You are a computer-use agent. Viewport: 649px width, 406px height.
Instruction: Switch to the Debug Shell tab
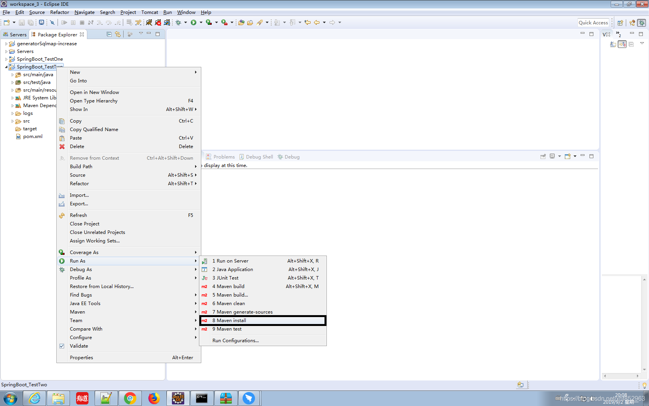coord(256,157)
